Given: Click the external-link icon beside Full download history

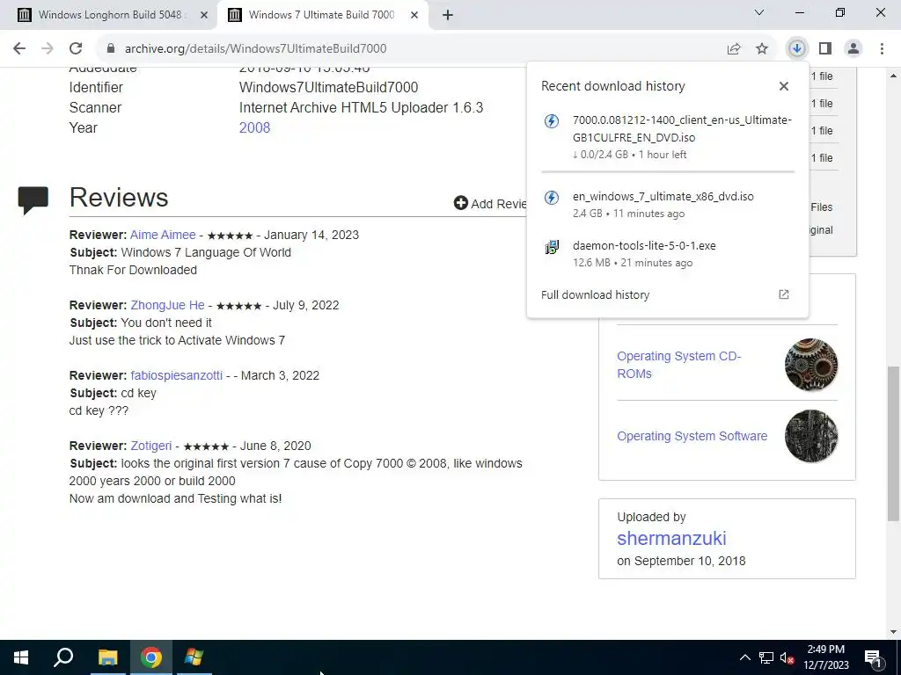Looking at the screenshot, I should tap(784, 294).
